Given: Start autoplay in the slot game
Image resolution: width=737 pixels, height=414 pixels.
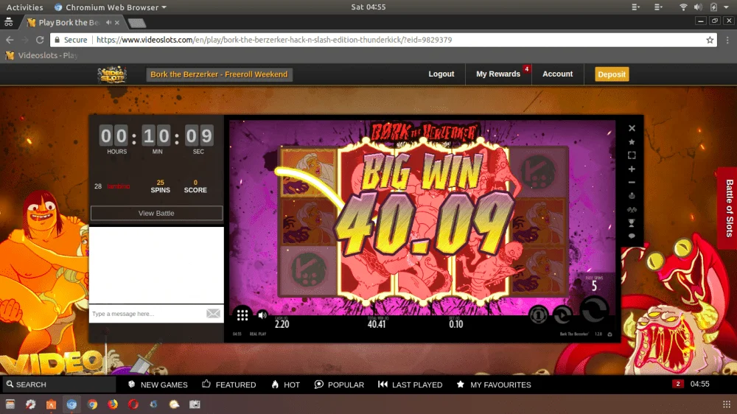Looking at the screenshot, I should [x=562, y=315].
